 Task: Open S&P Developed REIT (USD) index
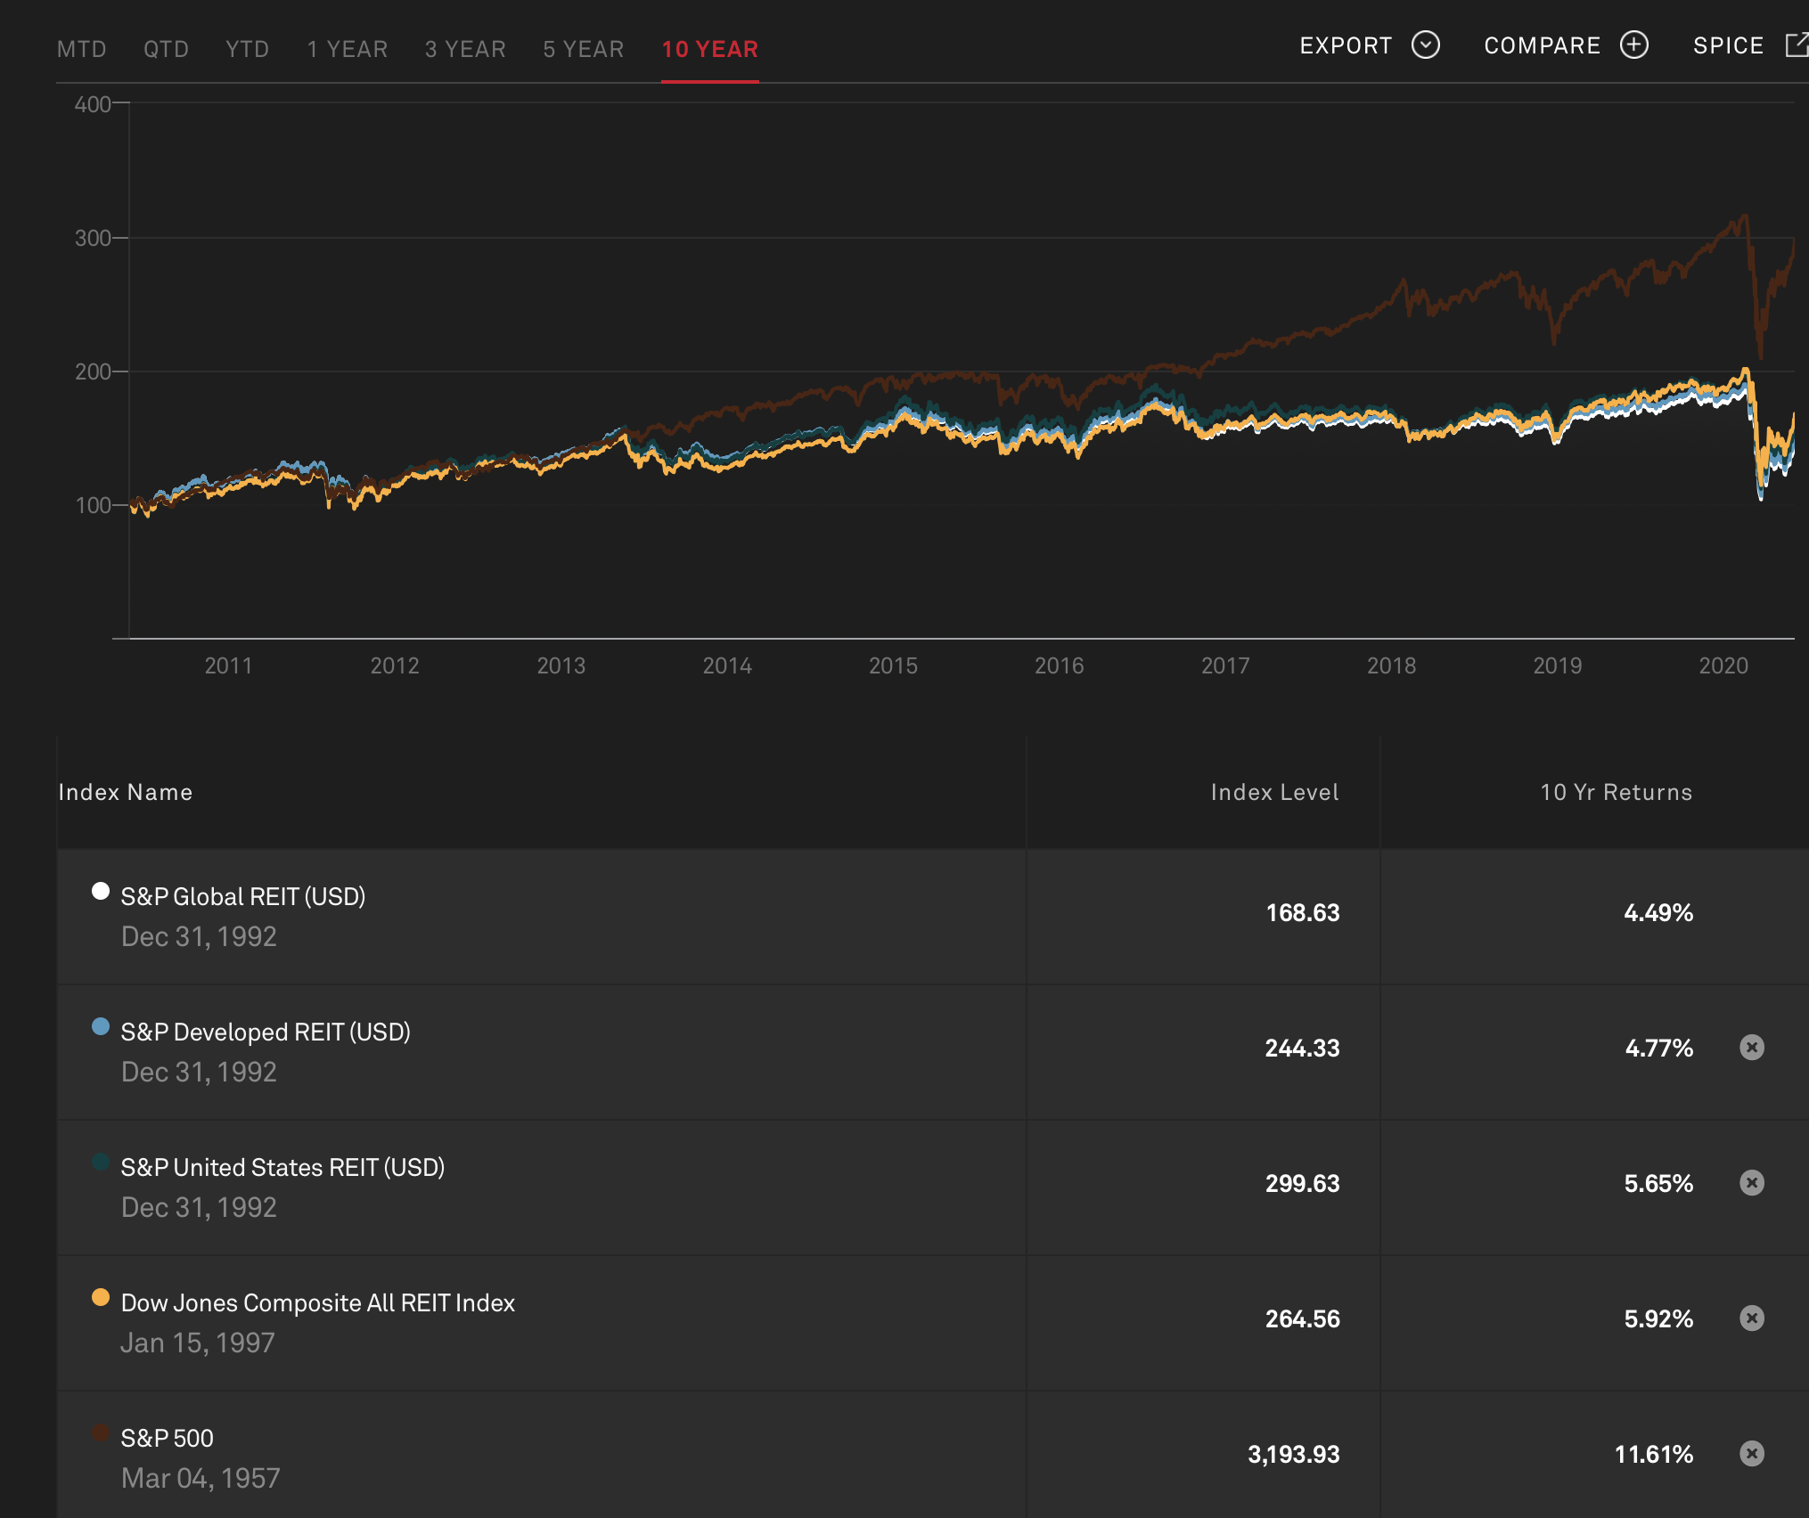[266, 1032]
